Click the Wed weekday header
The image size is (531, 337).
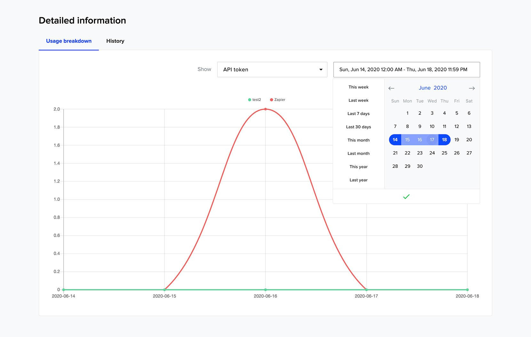(x=432, y=101)
